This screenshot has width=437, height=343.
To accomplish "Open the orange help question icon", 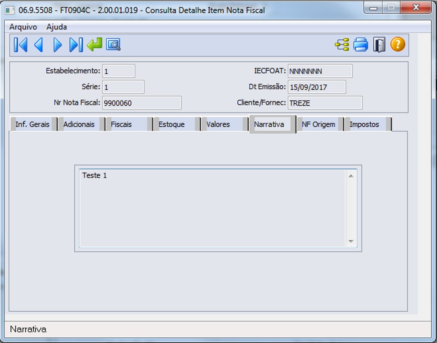I will pos(398,45).
